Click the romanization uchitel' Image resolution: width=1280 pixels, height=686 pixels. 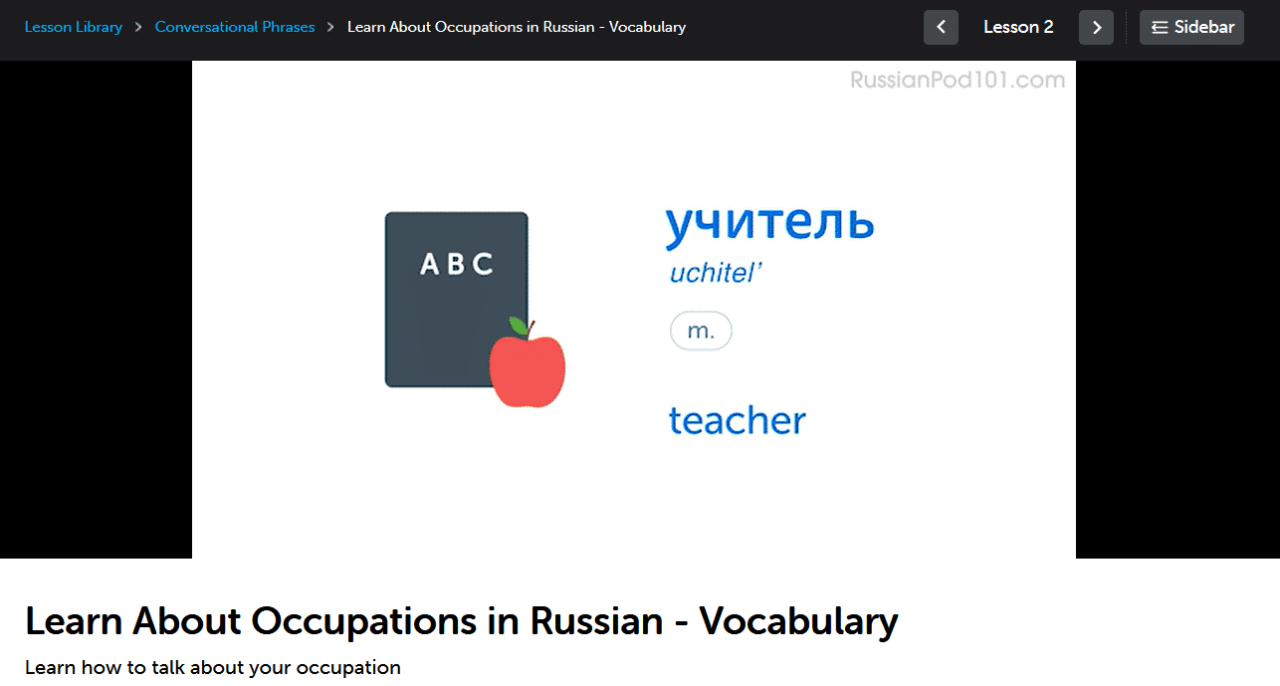[716, 274]
